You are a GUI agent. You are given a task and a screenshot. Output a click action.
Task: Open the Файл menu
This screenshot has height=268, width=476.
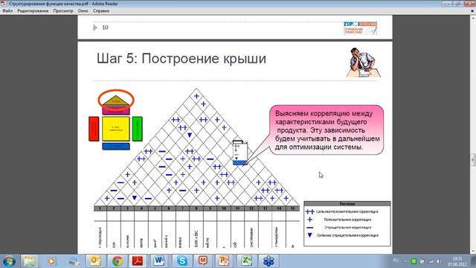[x=7, y=10]
